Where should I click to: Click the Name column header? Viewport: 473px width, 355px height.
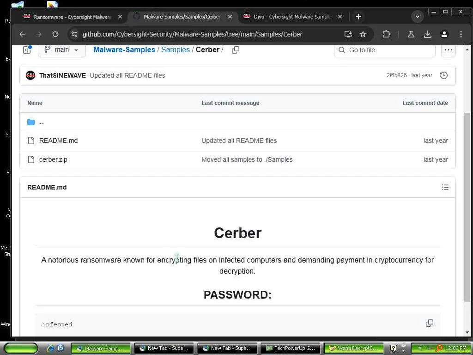35,103
